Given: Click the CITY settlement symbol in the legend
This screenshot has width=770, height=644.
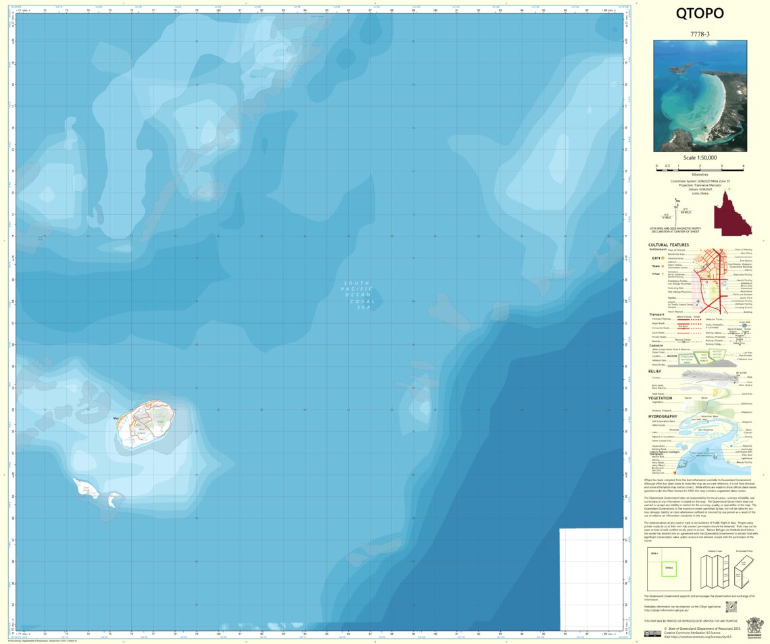Looking at the screenshot, I should (x=663, y=258).
